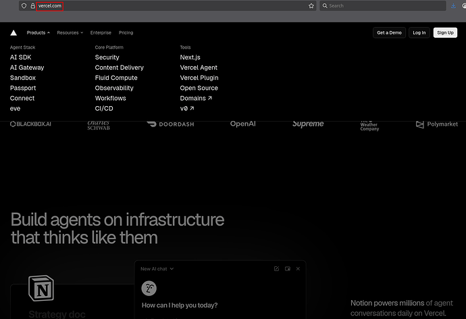Choose Sandbox in the Products menu
The image size is (466, 319).
tap(23, 78)
